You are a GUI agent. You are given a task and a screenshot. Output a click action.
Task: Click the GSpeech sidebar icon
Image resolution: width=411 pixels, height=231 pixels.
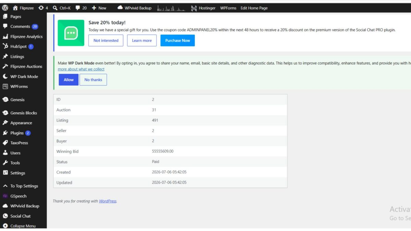pyautogui.click(x=5, y=196)
